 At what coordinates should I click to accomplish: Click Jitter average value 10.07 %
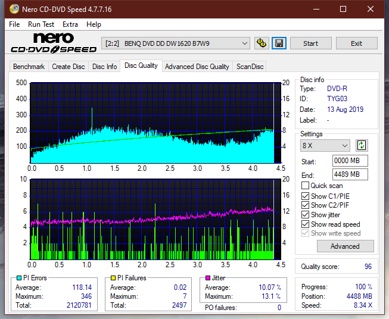270,287
